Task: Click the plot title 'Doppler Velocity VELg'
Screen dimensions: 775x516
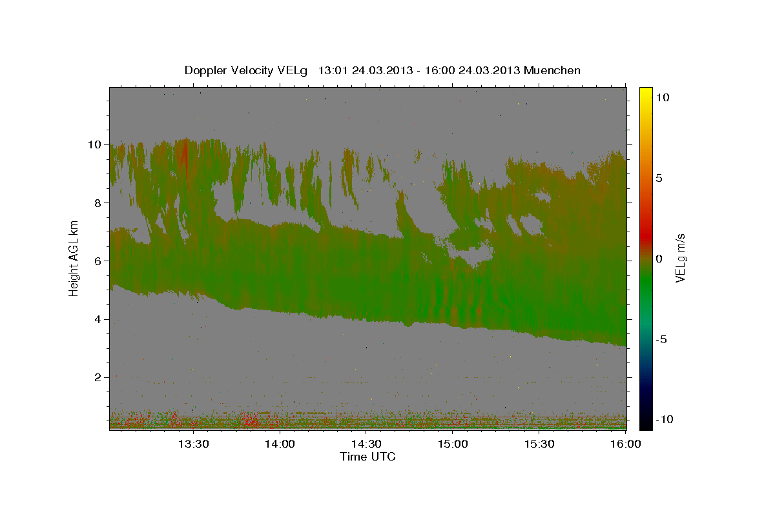Action: [247, 70]
